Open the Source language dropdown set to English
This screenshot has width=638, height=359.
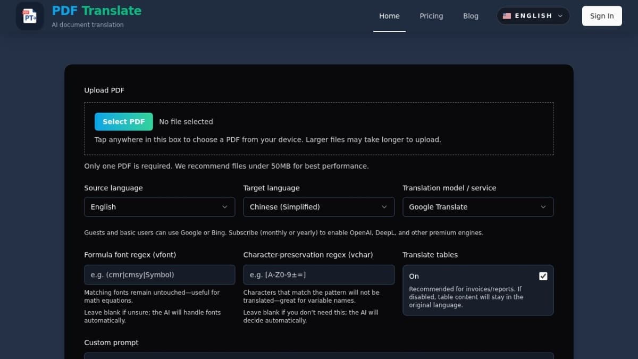[159, 207]
